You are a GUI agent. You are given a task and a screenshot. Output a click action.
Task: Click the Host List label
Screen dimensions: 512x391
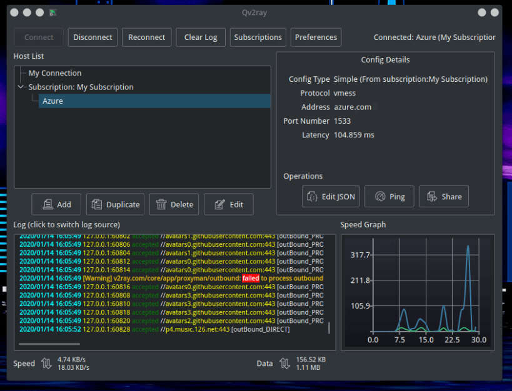pos(28,56)
